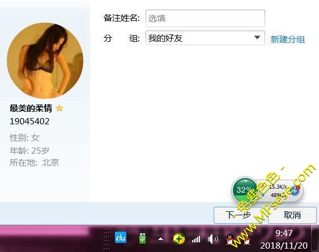Open the 我的好友 group dropdown
Image resolution: width=319 pixels, height=252 pixels.
(x=205, y=38)
